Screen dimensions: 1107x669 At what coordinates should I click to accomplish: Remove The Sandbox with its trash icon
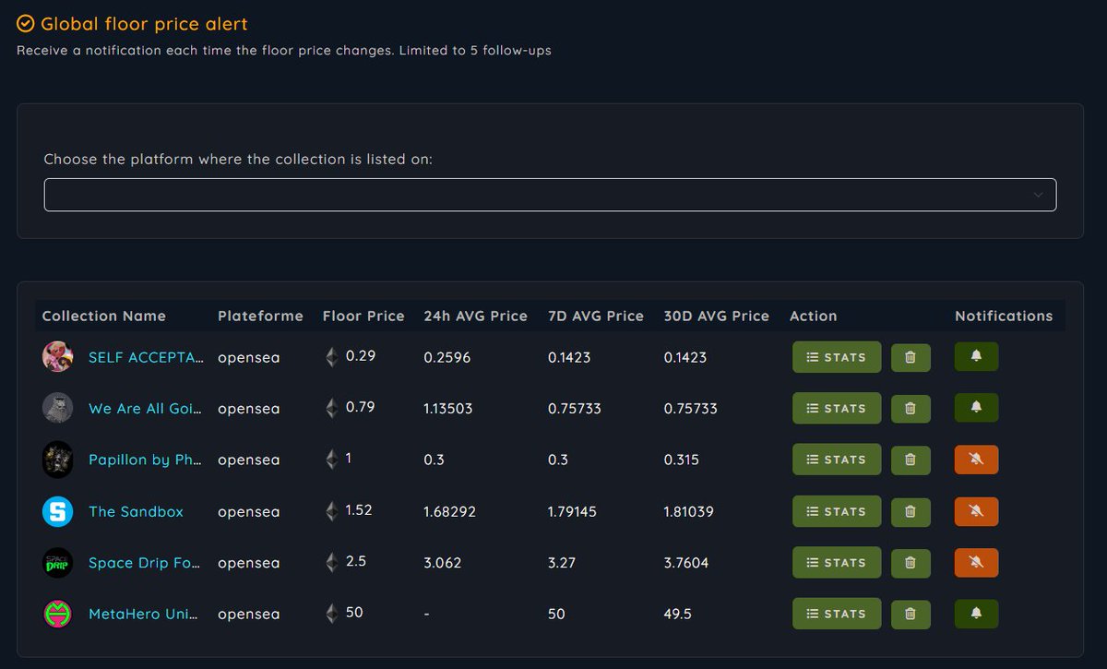tap(911, 511)
